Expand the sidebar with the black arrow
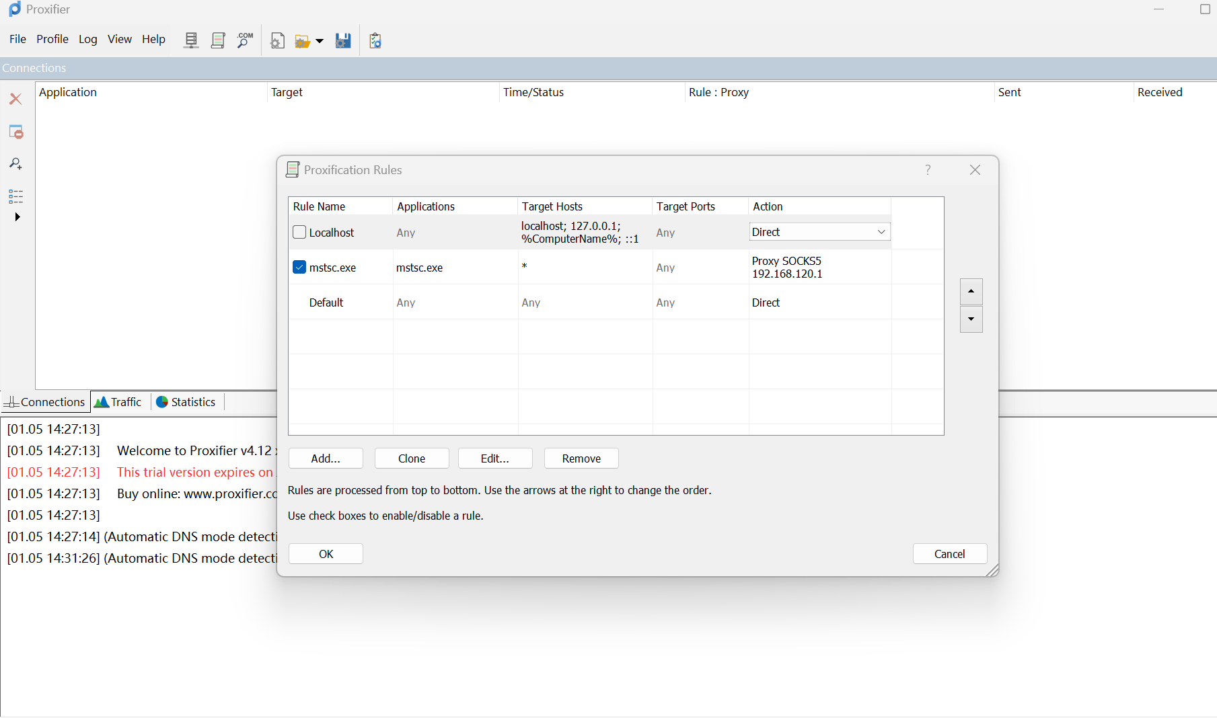 17,216
